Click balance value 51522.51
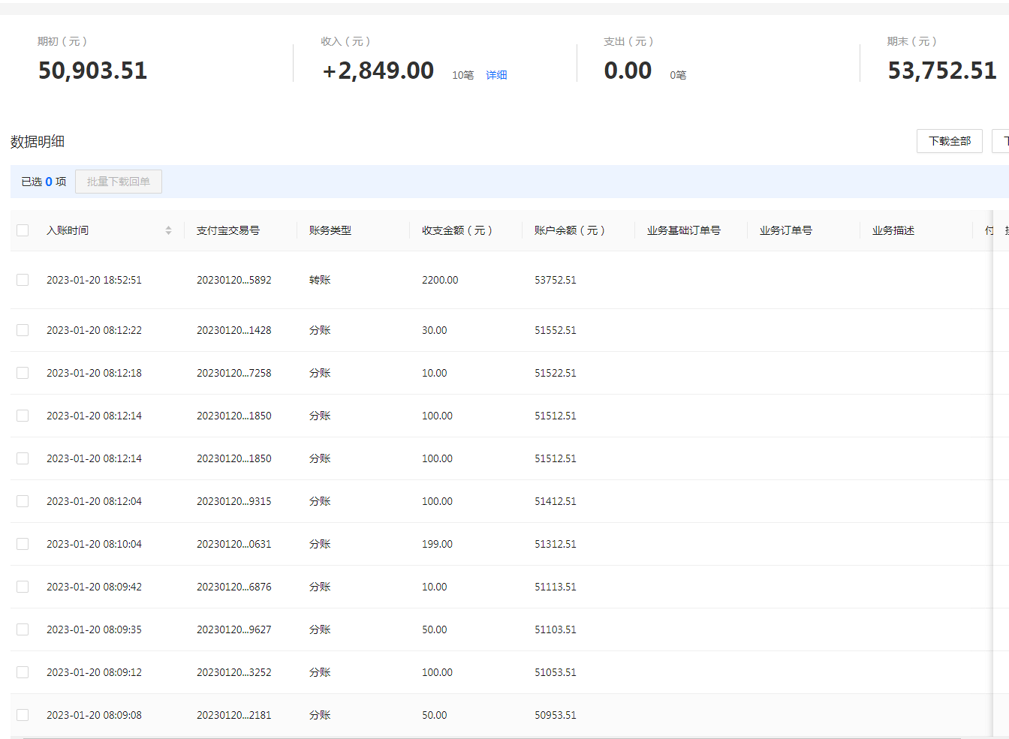 click(x=556, y=373)
